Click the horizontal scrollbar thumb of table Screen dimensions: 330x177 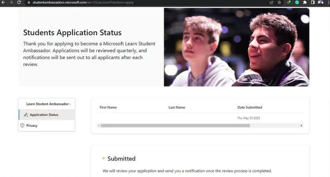(x=175, y=126)
